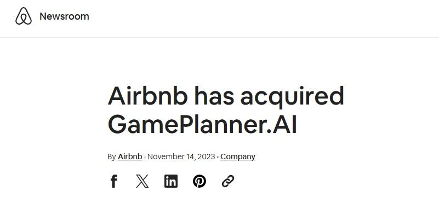Share the article on LinkedIn

click(x=171, y=181)
